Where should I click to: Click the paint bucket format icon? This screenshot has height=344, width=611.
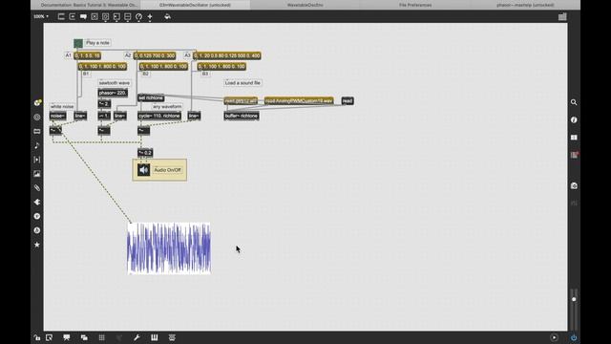point(168,17)
